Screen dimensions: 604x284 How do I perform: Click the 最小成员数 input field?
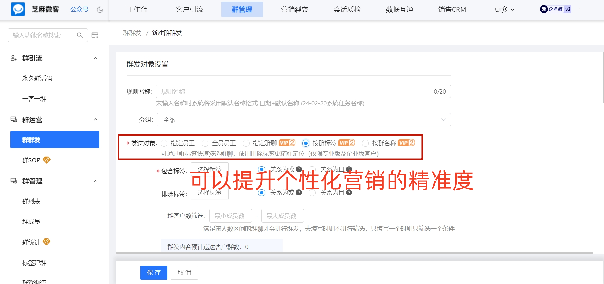(230, 216)
